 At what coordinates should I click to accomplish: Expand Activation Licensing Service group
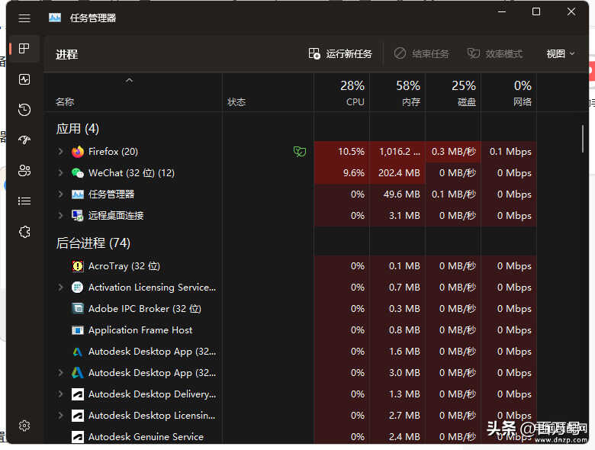tap(60, 288)
